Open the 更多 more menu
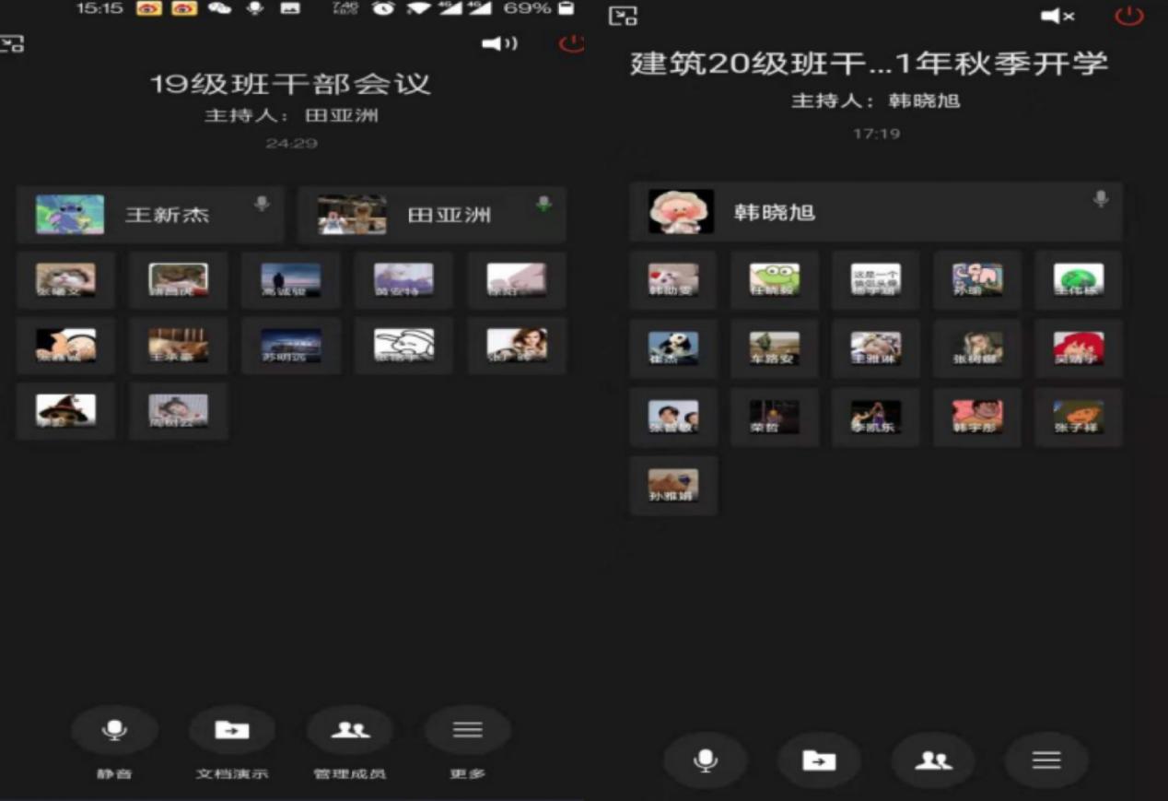Image resolution: width=1168 pixels, height=801 pixels. pos(467,730)
